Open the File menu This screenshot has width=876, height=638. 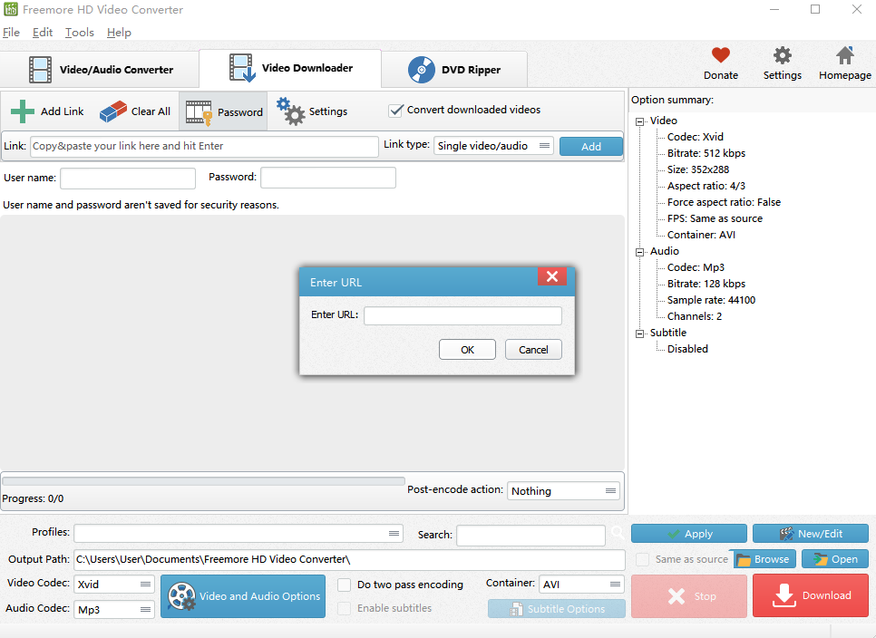pyautogui.click(x=11, y=33)
